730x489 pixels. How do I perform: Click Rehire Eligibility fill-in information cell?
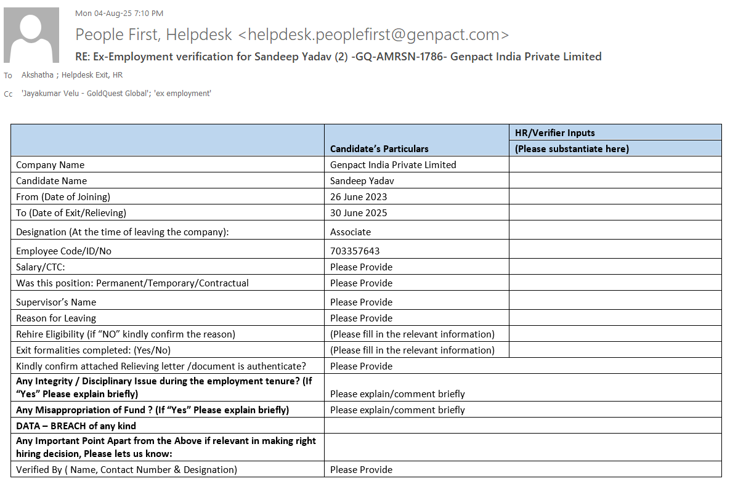pyautogui.click(x=412, y=334)
